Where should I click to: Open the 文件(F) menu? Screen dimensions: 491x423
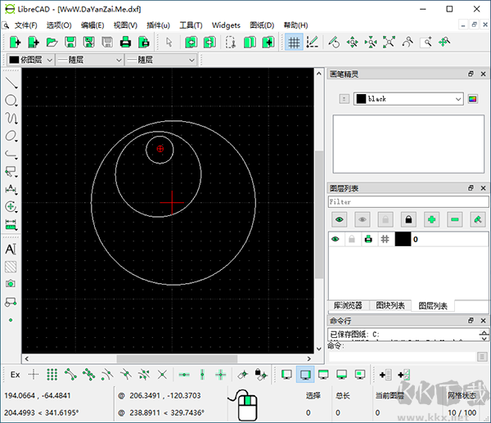25,25
